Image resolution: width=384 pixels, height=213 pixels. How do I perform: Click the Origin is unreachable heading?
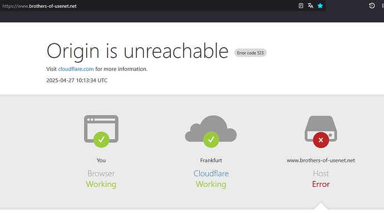137,51
